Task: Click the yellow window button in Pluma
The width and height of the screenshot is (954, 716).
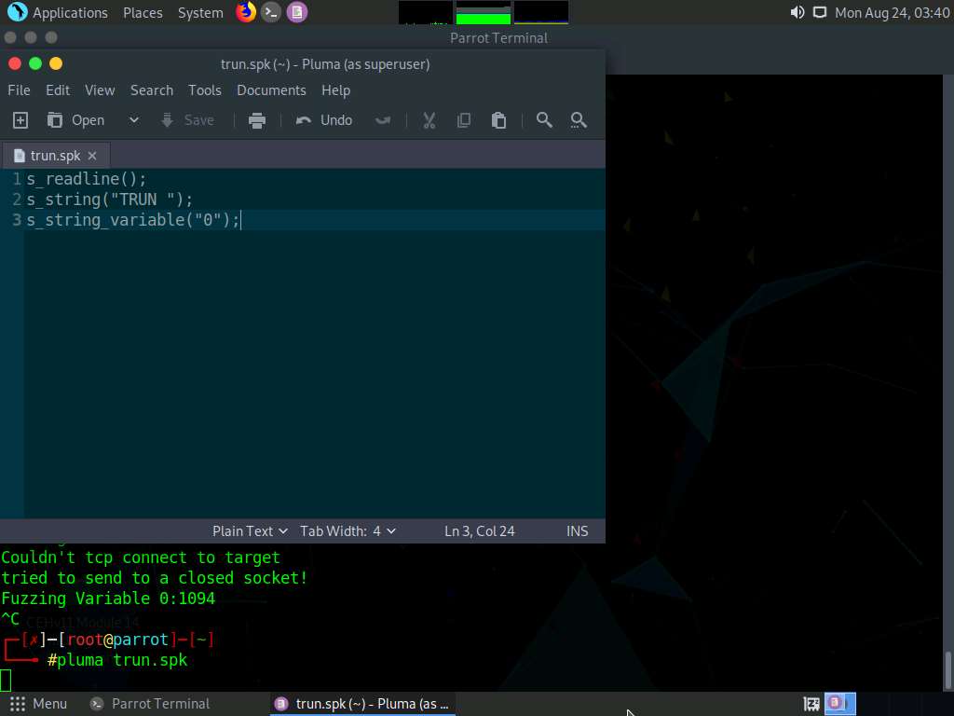Action: (56, 63)
